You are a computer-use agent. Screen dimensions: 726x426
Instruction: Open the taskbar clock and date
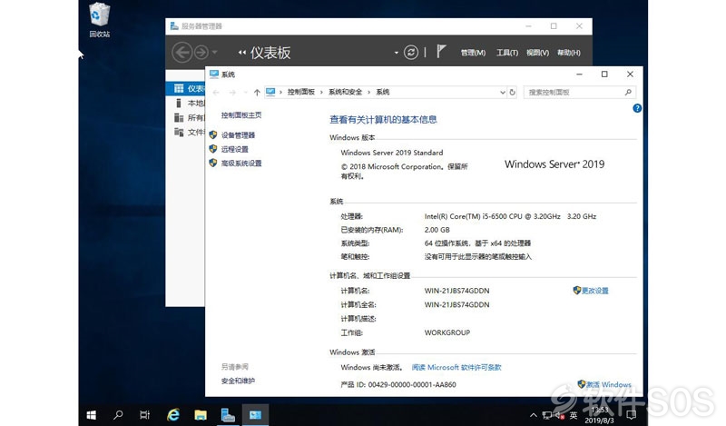(599, 415)
